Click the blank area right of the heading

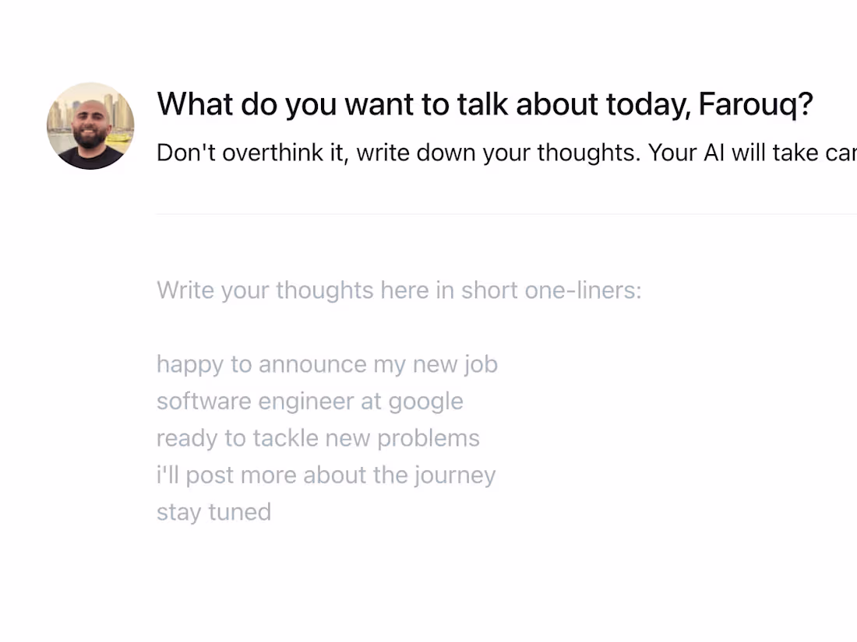(834, 103)
